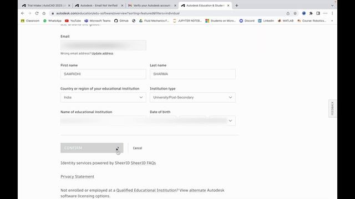This screenshot has width=355, height=199.
Task: Close the Trial Intake AutoCAD tab
Action: [69, 6]
